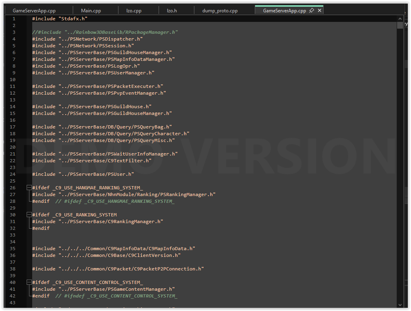Click the commented RPackageManager include line

(x=103, y=32)
